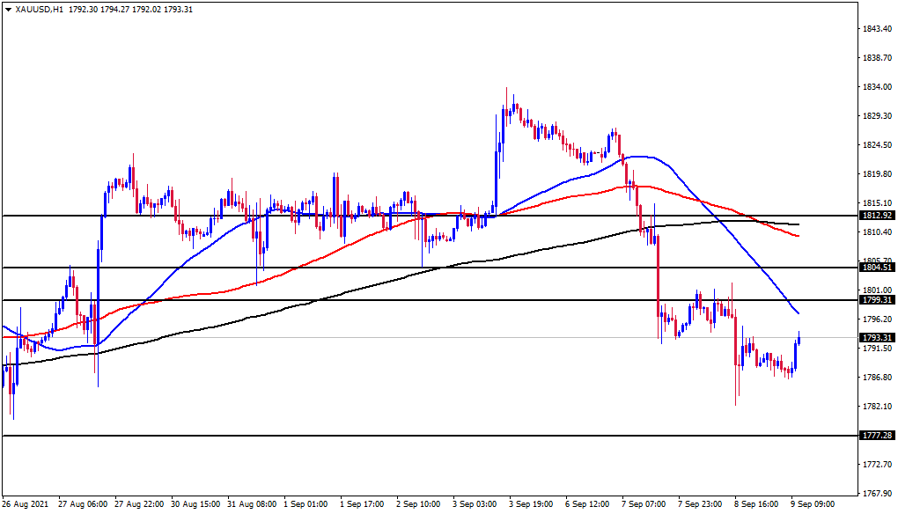Click the 31 Aug 08:00 time label
This screenshot has width=898, height=514.
(252, 504)
